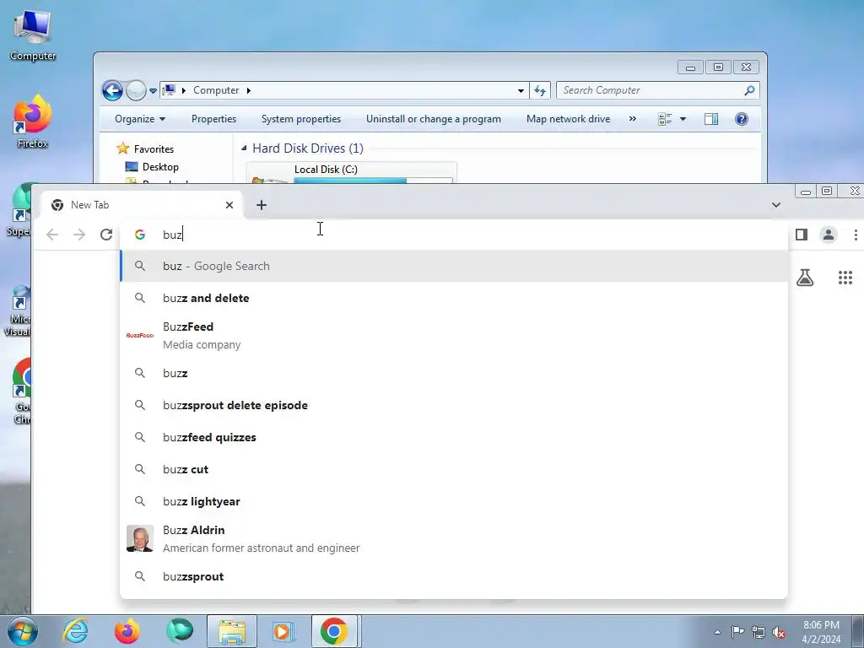Click Chrome's back navigation arrow
The width and height of the screenshot is (864, 648).
click(x=52, y=235)
